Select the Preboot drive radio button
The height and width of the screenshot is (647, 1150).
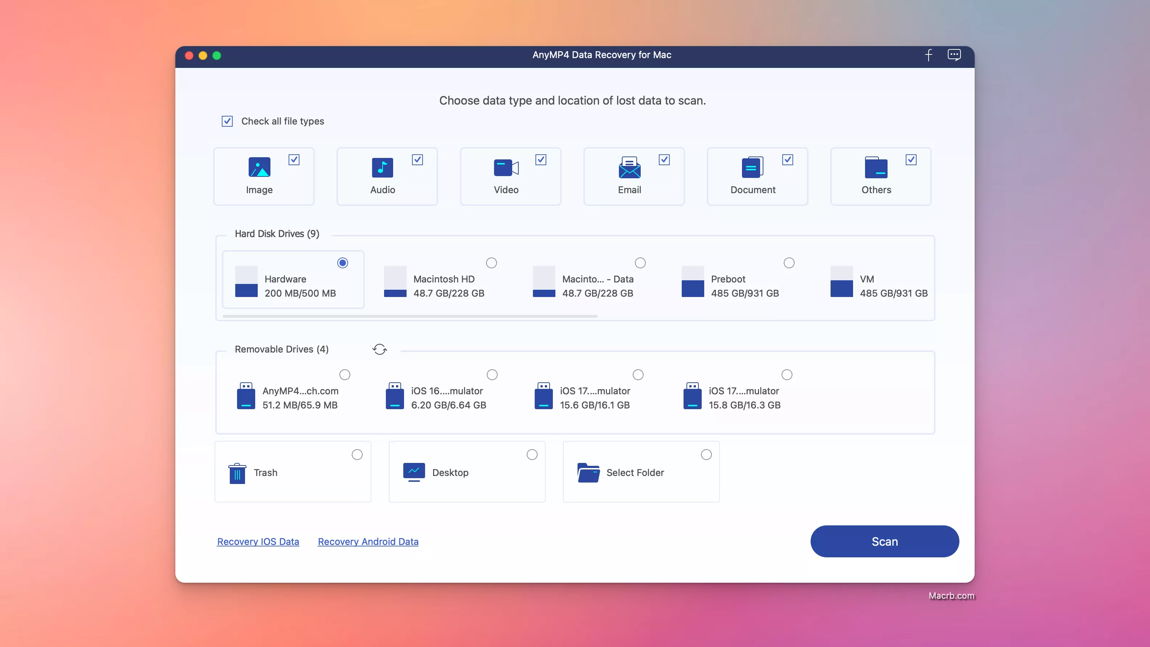click(789, 263)
